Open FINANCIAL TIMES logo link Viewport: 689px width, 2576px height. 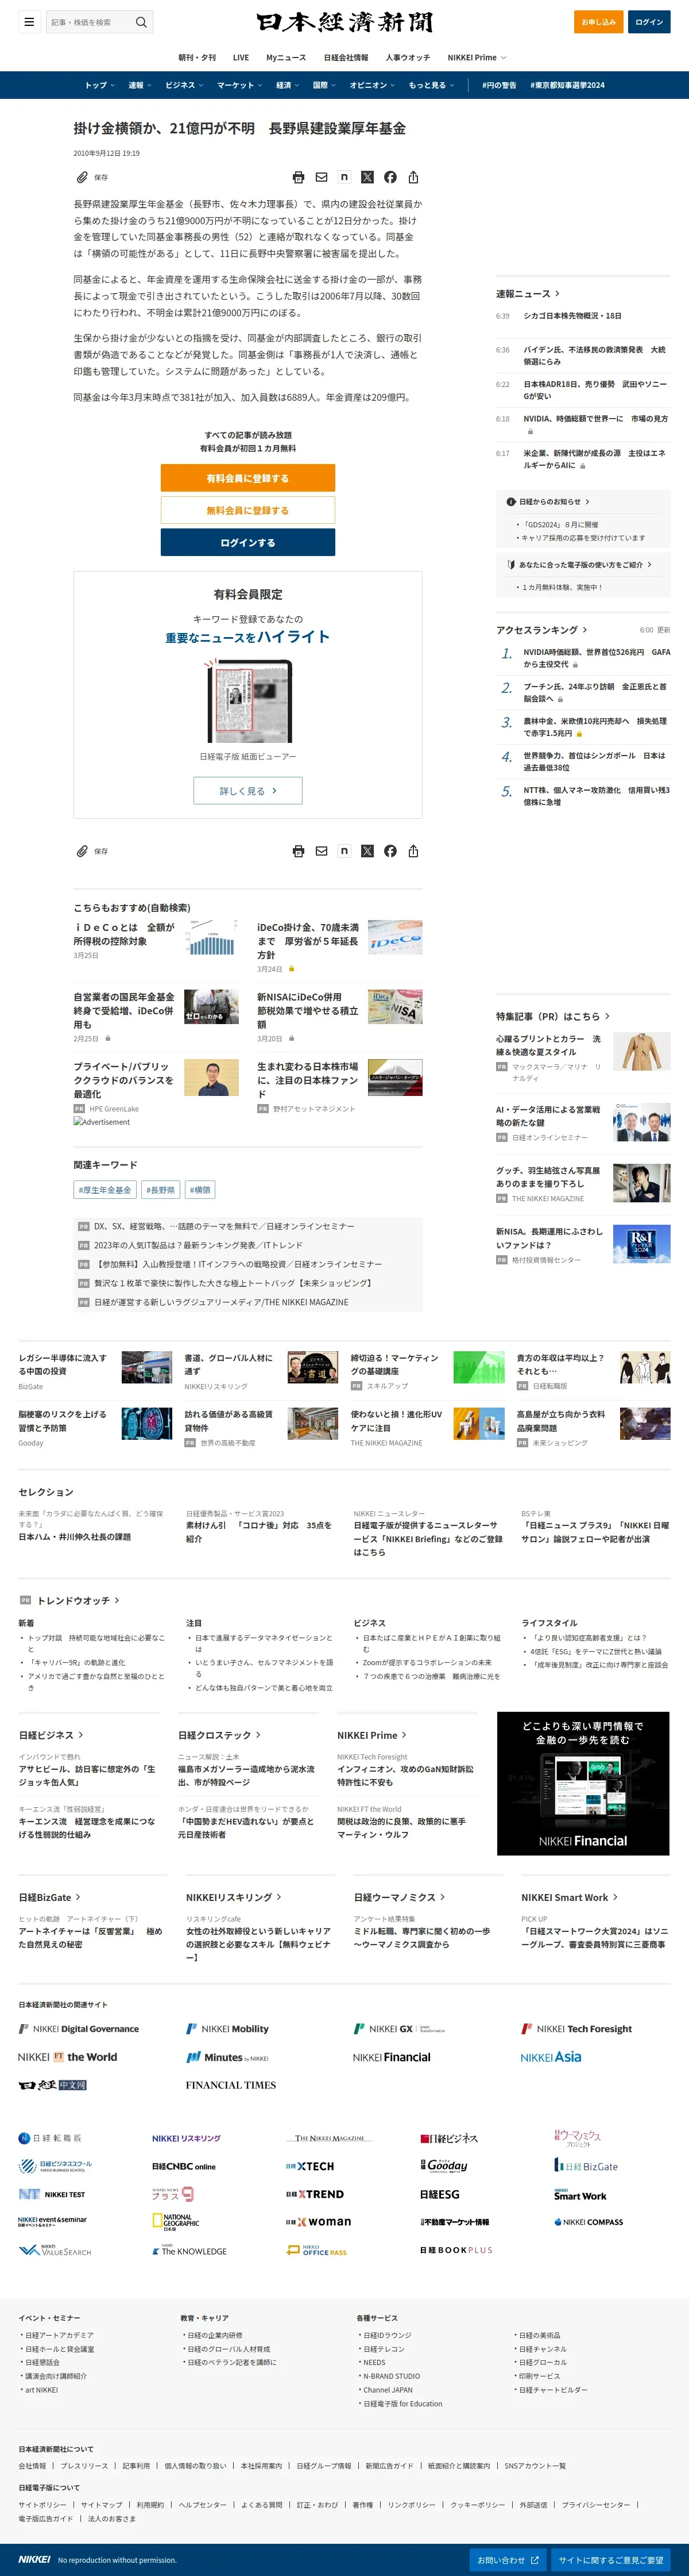(231, 2085)
